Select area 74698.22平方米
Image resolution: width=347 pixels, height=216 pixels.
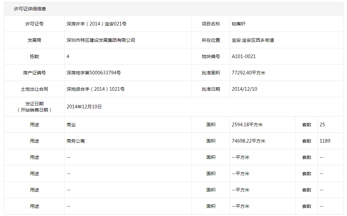click(248, 141)
